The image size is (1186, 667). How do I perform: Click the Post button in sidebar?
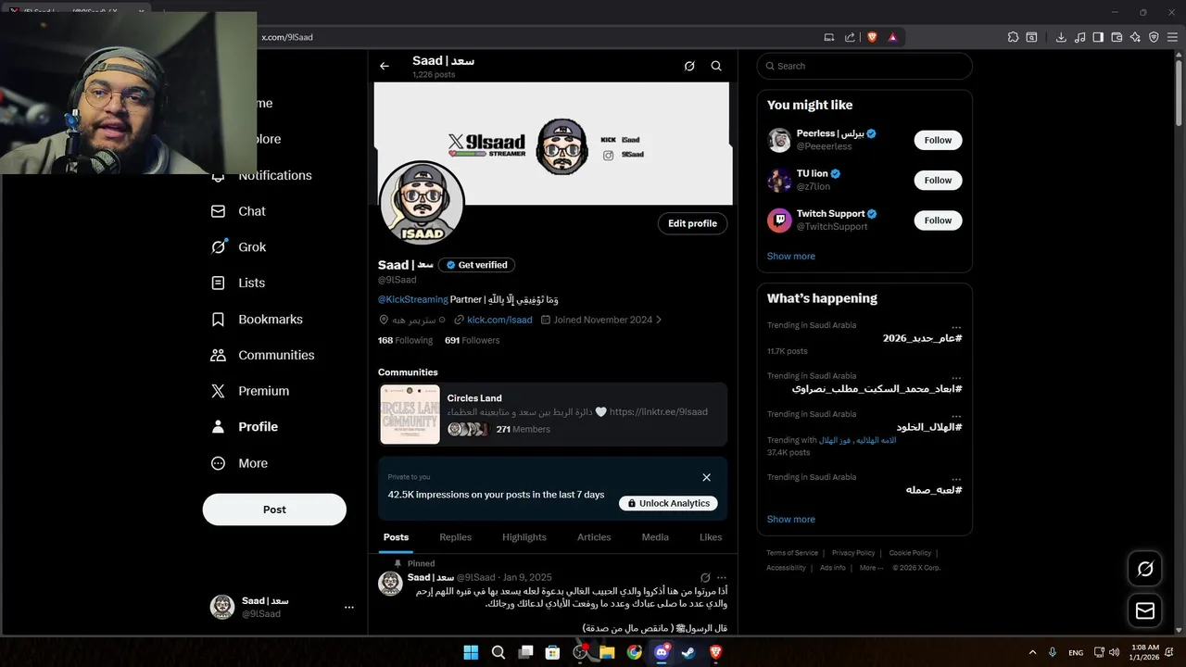(274, 510)
